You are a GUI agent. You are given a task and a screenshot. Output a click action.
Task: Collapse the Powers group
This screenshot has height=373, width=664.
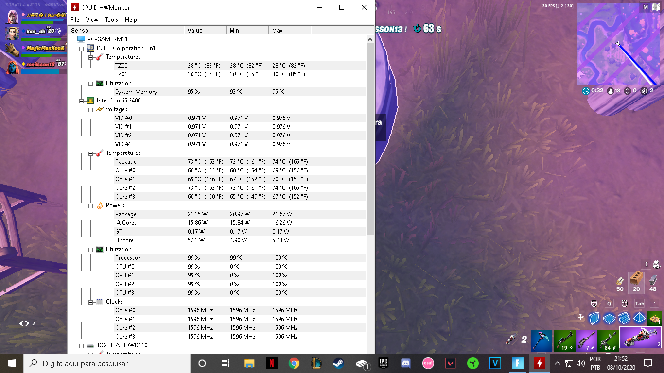(x=91, y=205)
